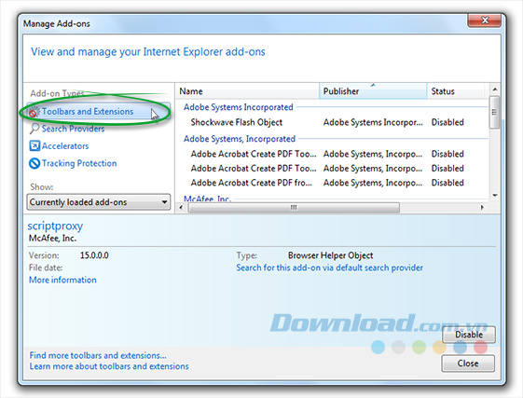
Task: Select Toolbars and Extensions add-on type
Action: pyautogui.click(x=98, y=112)
